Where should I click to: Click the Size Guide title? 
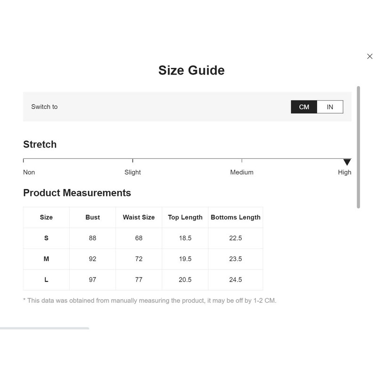191,70
